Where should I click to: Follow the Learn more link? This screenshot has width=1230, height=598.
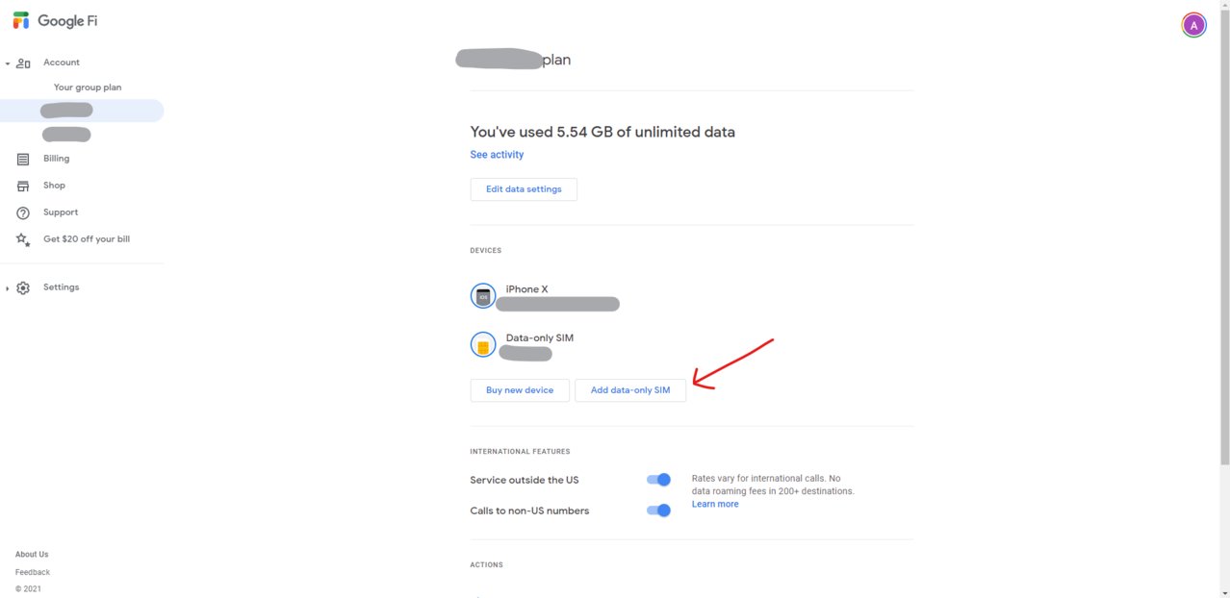point(715,504)
